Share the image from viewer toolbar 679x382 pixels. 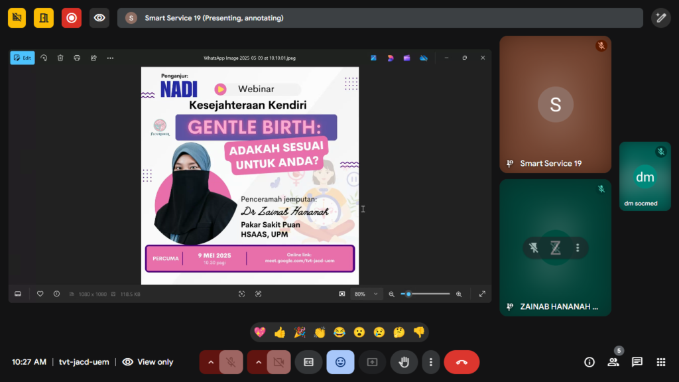pyautogui.click(x=93, y=58)
